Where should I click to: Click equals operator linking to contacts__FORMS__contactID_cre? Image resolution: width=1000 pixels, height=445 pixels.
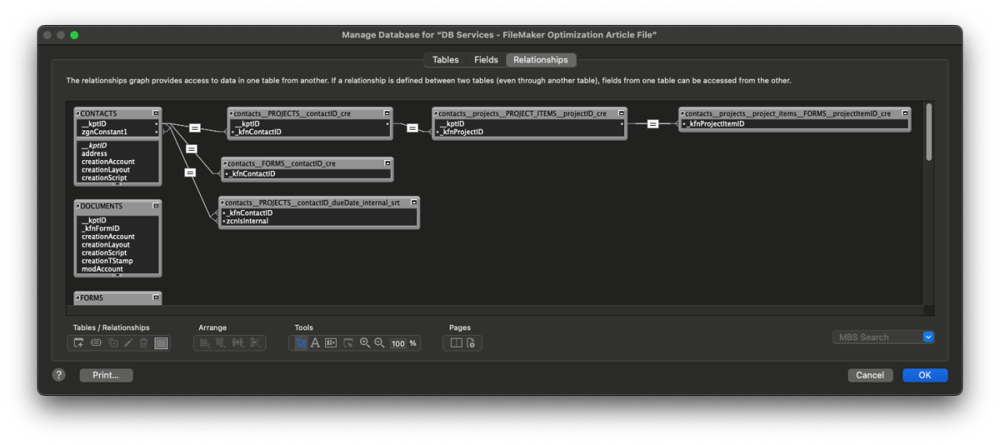coord(191,148)
